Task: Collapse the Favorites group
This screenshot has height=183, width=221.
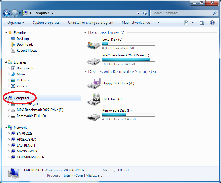Action: pos(6,32)
